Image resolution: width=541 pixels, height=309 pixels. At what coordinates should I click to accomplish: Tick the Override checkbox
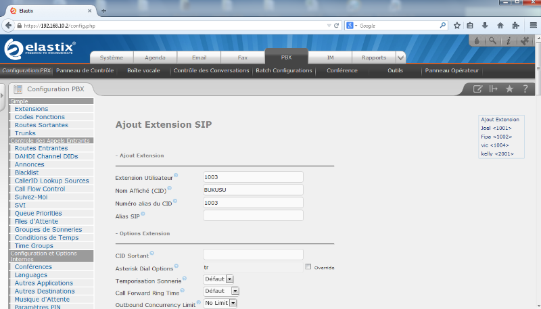(308, 266)
